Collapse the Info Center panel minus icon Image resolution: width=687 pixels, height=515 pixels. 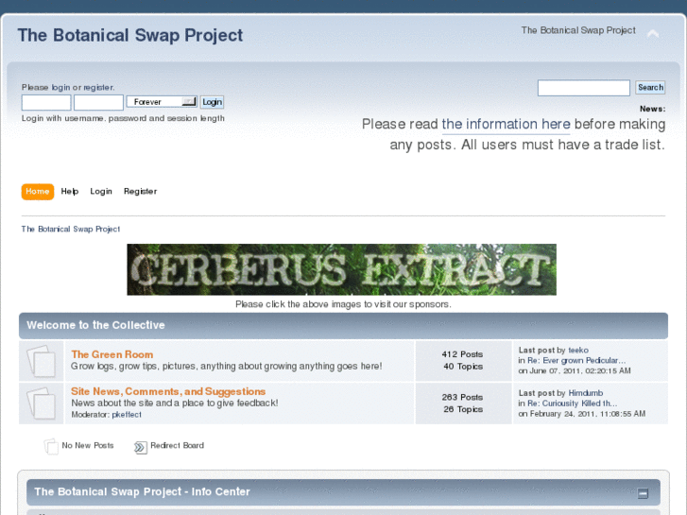click(x=643, y=493)
